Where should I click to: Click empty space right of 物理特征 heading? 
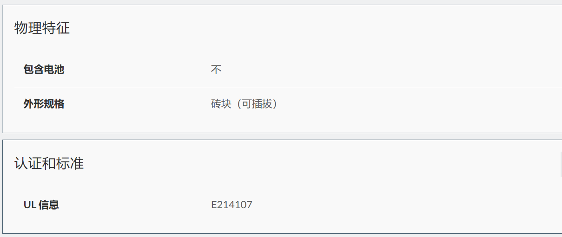click(x=316, y=28)
